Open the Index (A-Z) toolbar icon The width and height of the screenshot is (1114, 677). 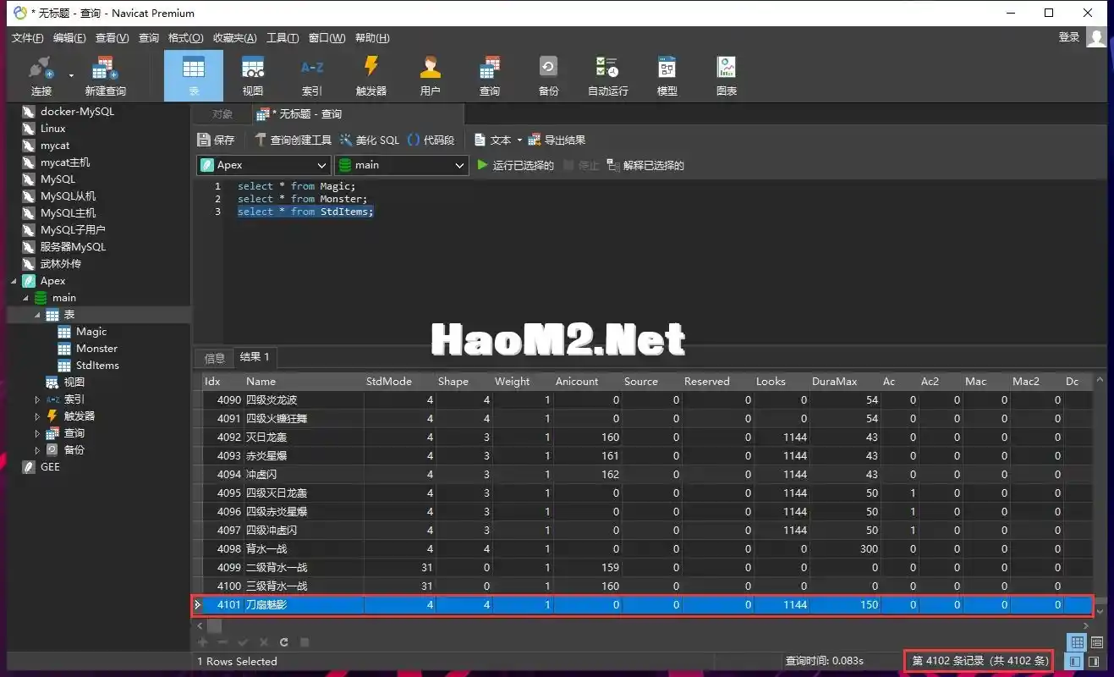pos(312,76)
